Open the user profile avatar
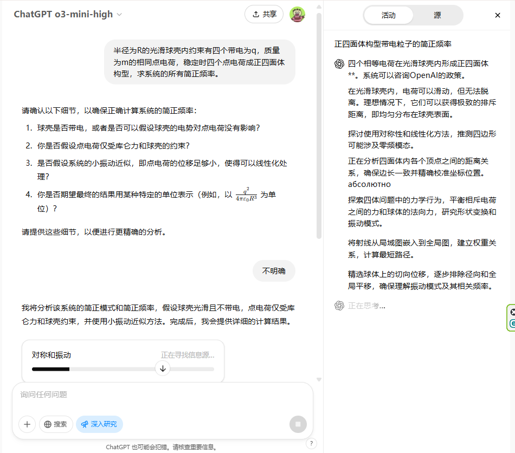 click(297, 15)
